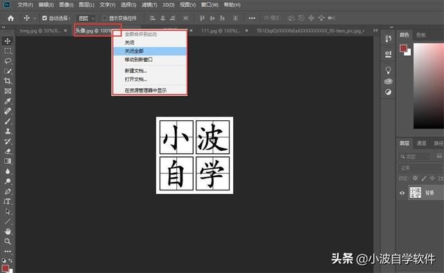Click the toolbar foreground color red swatch

tap(5, 268)
